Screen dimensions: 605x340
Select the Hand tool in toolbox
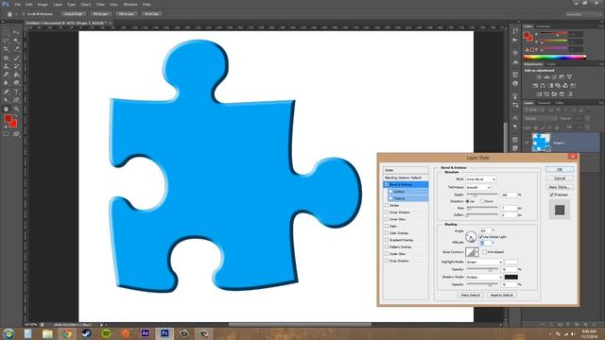pyautogui.click(x=6, y=110)
